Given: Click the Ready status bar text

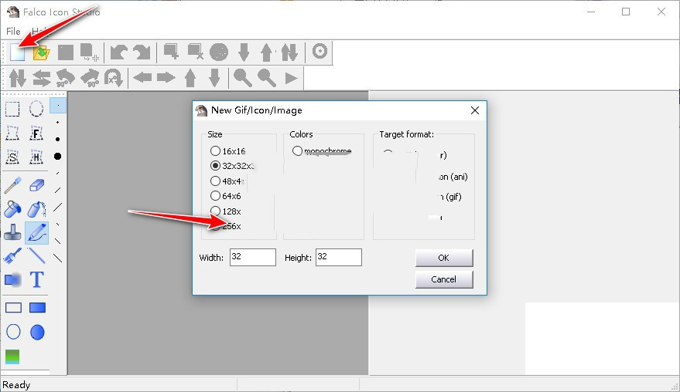Looking at the screenshot, I should (x=16, y=384).
